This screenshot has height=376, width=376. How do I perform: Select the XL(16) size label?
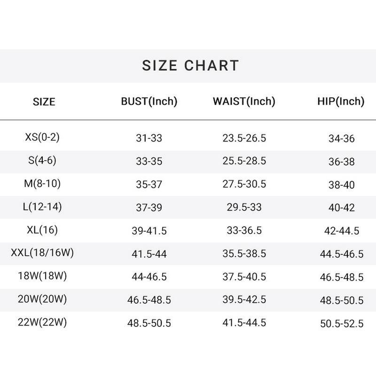(x=42, y=230)
